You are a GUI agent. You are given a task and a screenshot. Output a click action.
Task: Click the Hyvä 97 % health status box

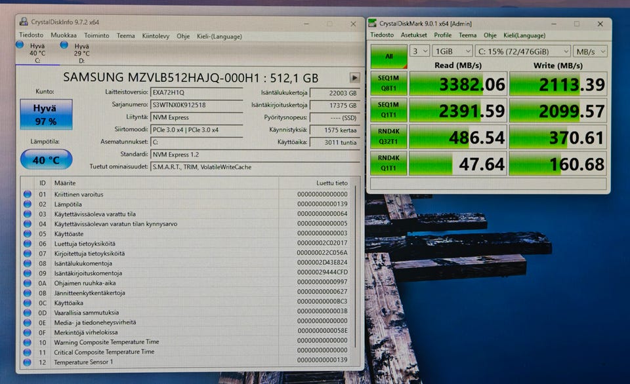click(45, 114)
